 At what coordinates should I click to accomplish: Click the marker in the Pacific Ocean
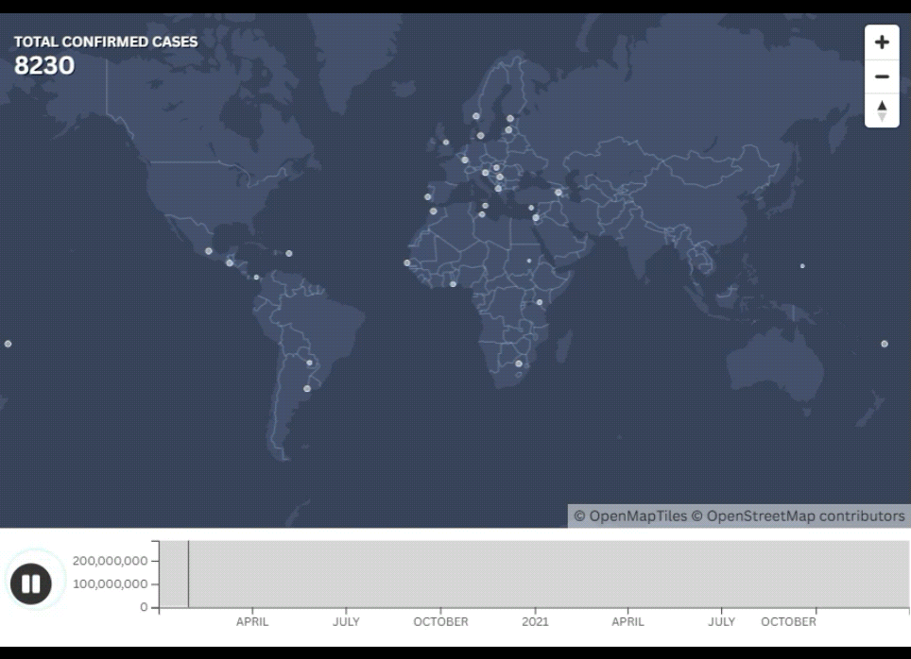[8, 344]
